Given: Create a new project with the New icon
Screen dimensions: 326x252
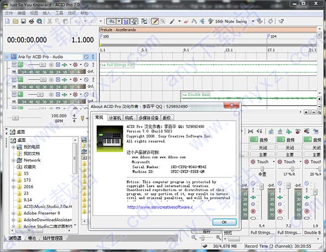Looking at the screenshot, I should [8, 21].
